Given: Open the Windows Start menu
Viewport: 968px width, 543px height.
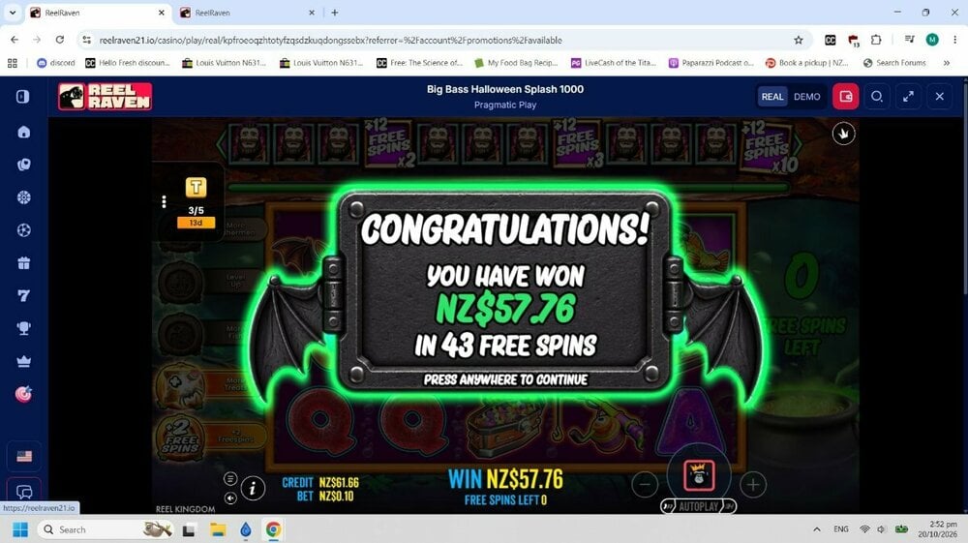Looking at the screenshot, I should click(x=19, y=529).
